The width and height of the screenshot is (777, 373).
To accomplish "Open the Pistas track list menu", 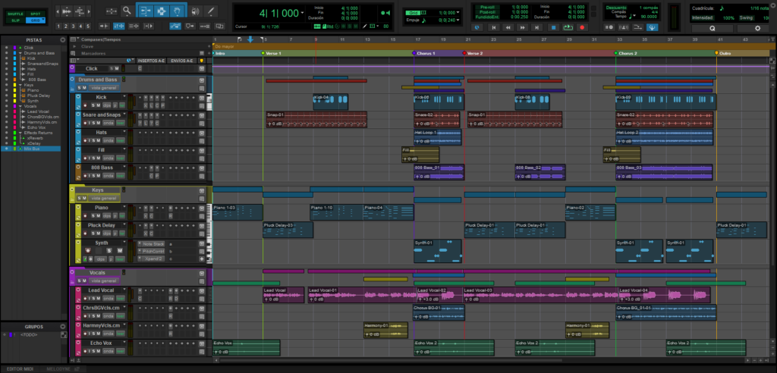I will tap(63, 39).
